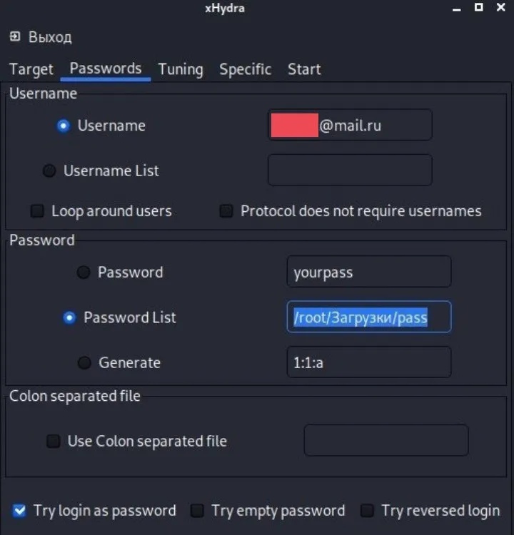Click the yourpass password field
The height and width of the screenshot is (535, 514).
368,272
